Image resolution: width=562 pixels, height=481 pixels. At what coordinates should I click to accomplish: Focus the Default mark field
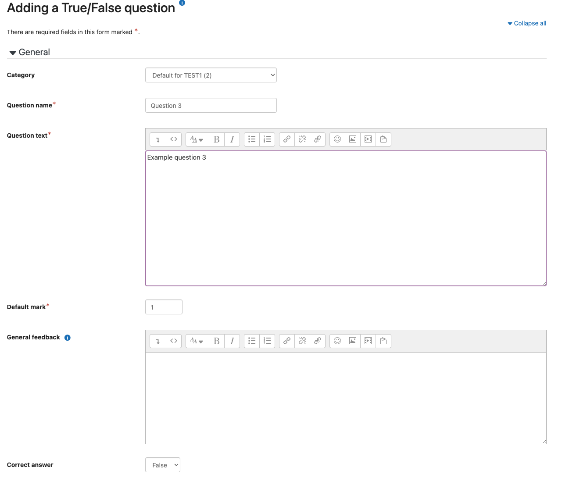[x=164, y=307]
